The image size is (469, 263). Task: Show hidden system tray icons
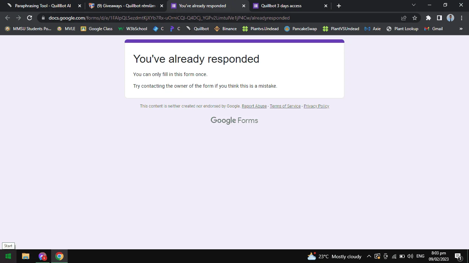pyautogui.click(x=369, y=256)
